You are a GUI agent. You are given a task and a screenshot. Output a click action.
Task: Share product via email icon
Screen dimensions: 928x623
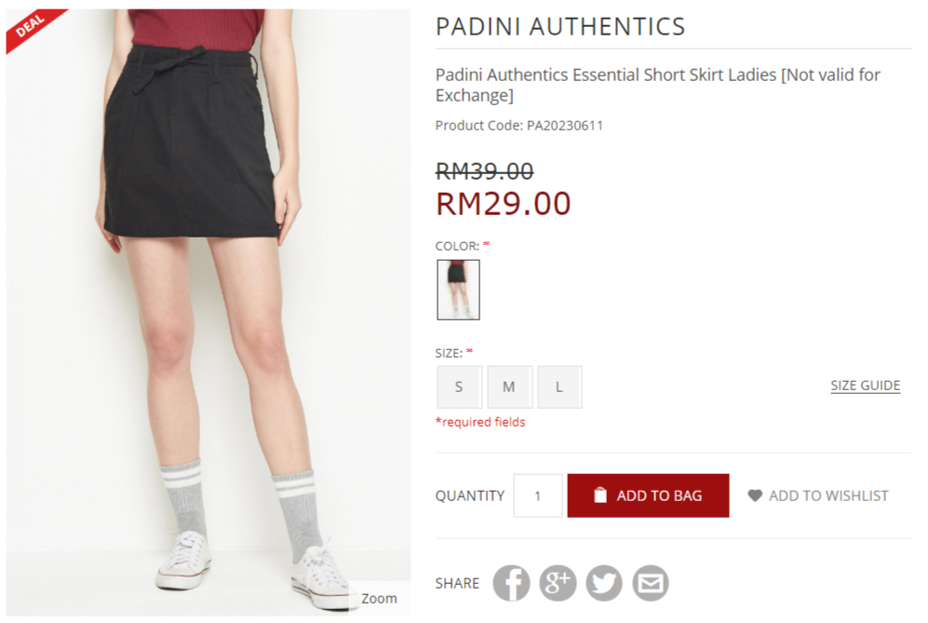point(651,583)
